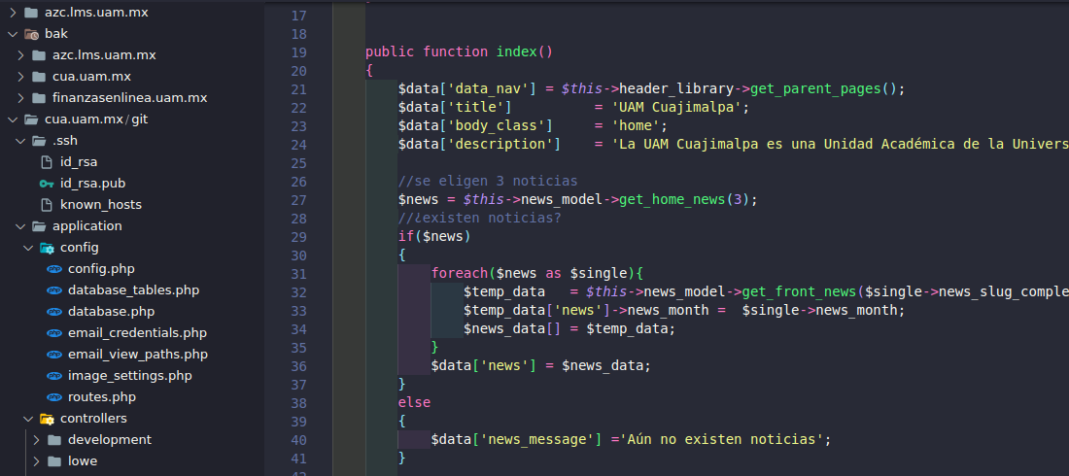Image resolution: width=1069 pixels, height=476 pixels.
Task: Expand the development folder chevron
Action: point(36,440)
